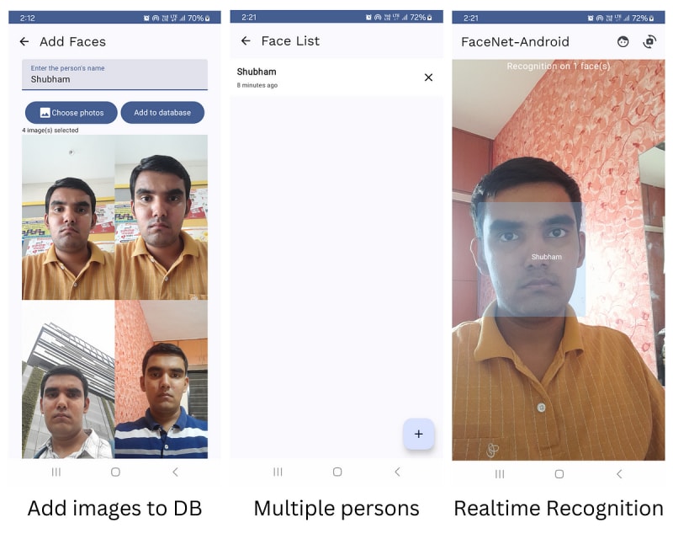The width and height of the screenshot is (673, 539).
Task: Tap back arrow beside Face List title
Action: pyautogui.click(x=246, y=40)
